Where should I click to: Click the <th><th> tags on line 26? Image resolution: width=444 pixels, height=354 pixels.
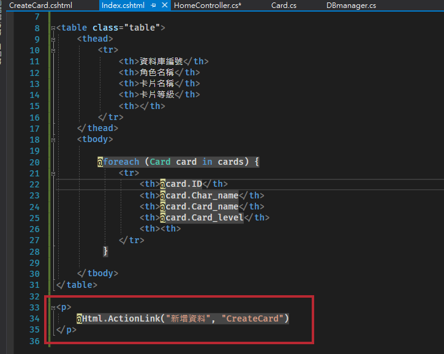160,228
